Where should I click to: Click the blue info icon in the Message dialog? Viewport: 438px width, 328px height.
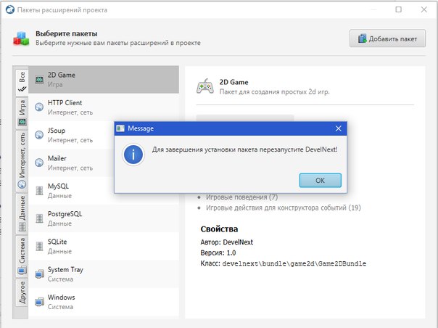pos(133,155)
